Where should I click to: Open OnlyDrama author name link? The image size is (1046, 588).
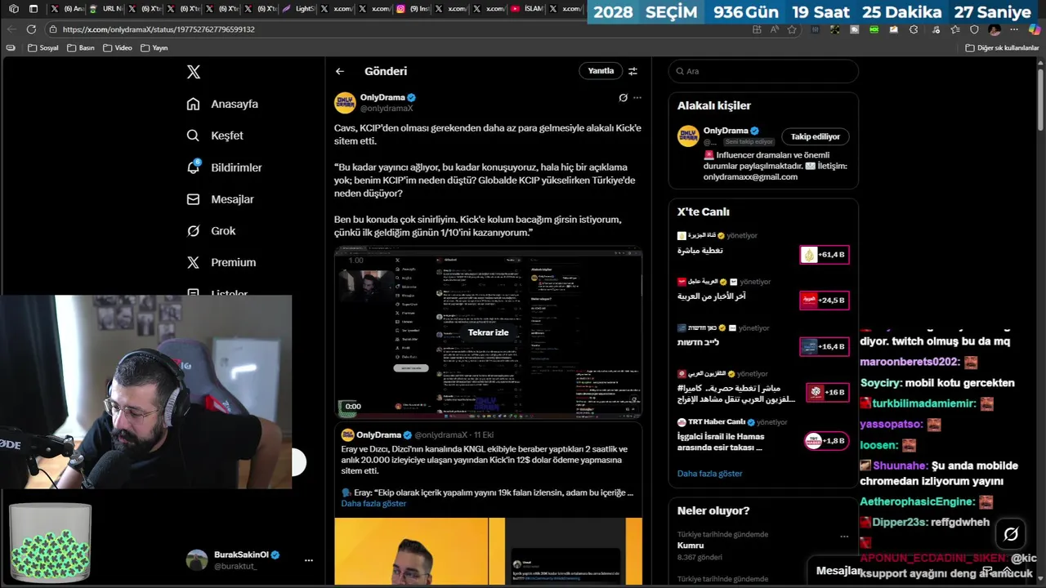click(x=382, y=97)
